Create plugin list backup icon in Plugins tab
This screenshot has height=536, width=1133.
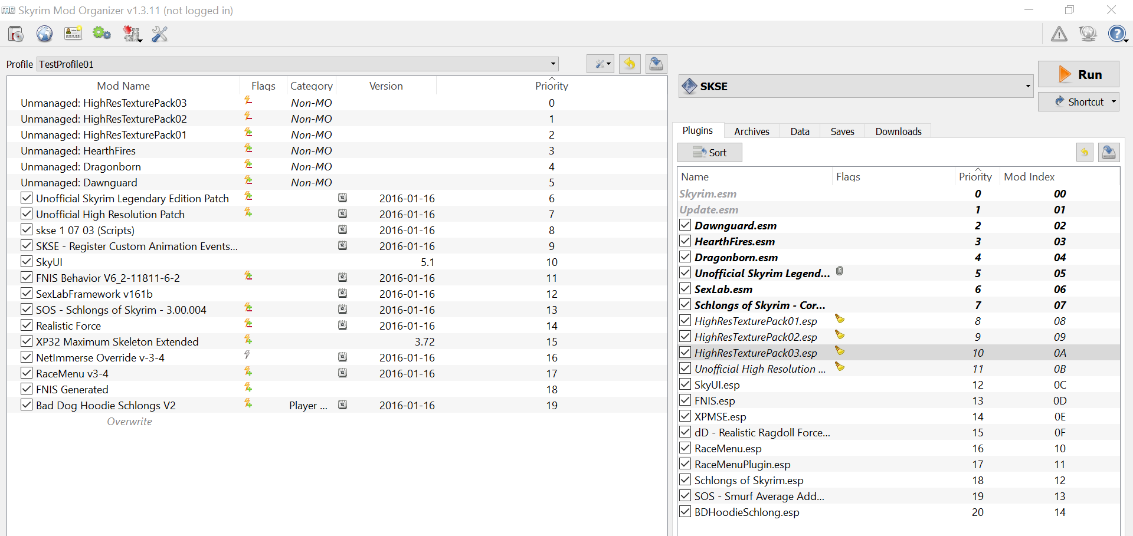[1109, 153]
